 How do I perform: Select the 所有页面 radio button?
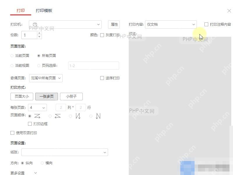[x=39, y=56]
